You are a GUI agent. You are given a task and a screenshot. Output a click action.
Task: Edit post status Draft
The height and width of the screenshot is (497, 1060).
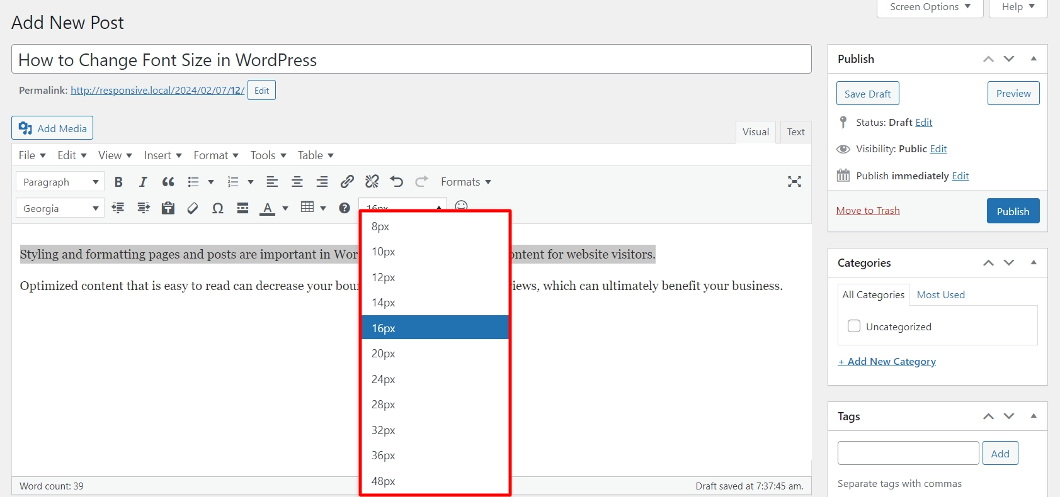[923, 123]
